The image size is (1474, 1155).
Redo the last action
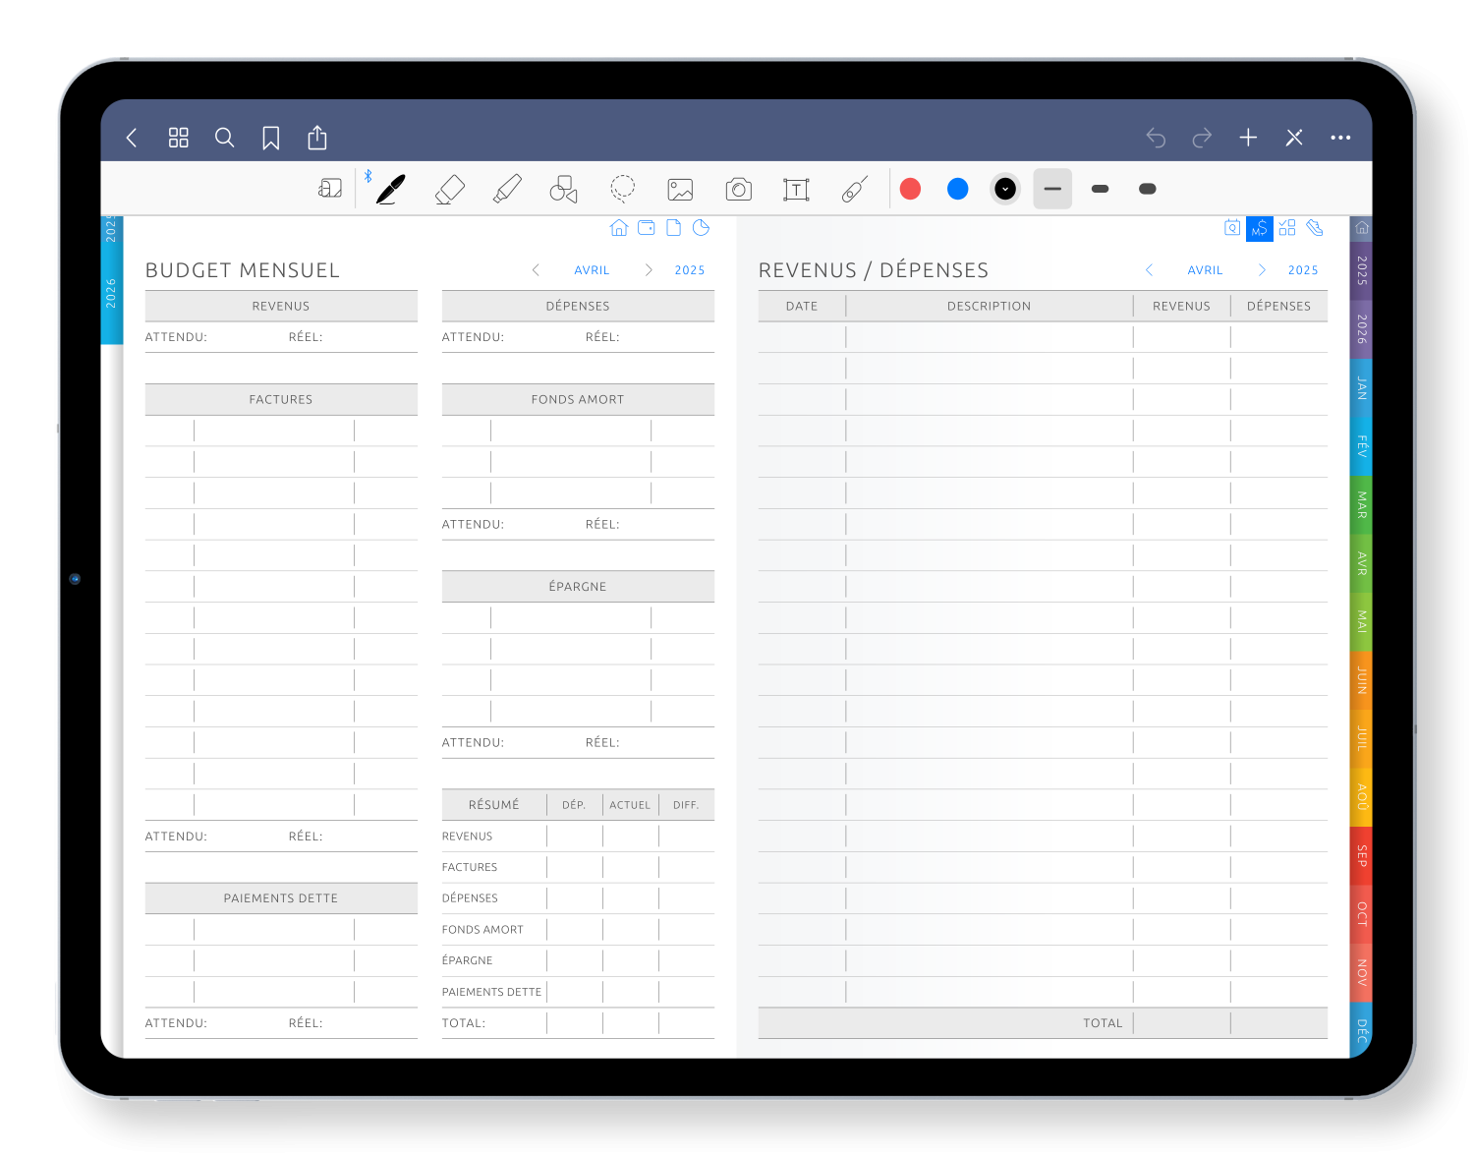click(1202, 138)
